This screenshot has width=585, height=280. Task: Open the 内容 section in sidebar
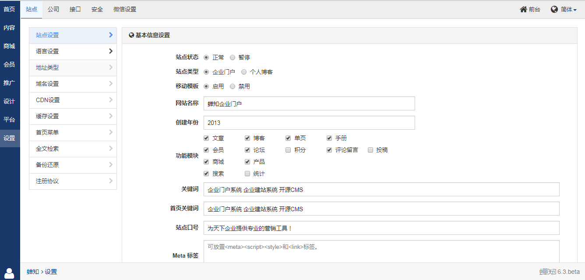9,27
